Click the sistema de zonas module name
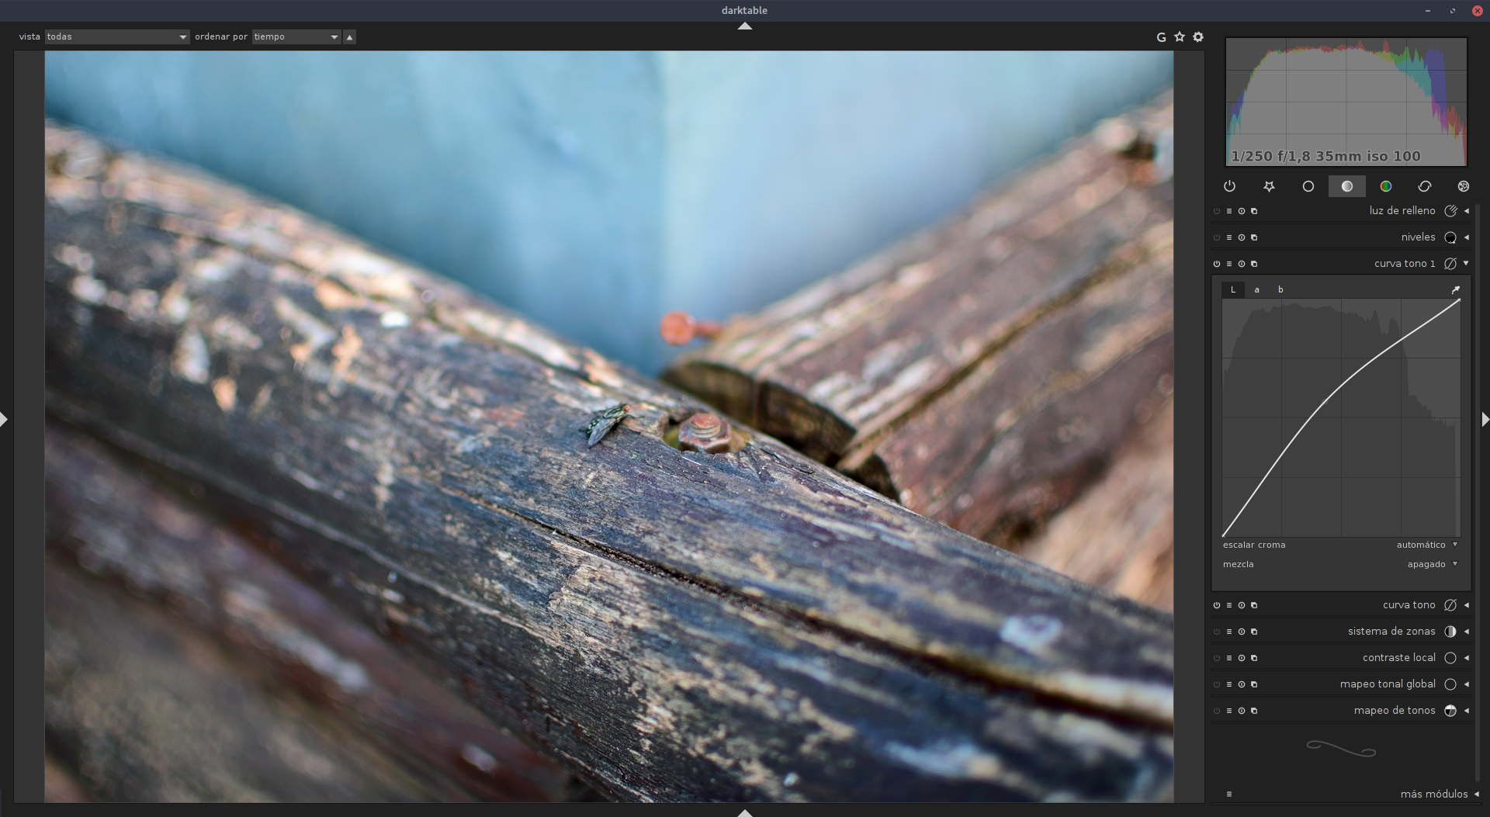This screenshot has width=1490, height=817. [x=1391, y=632]
